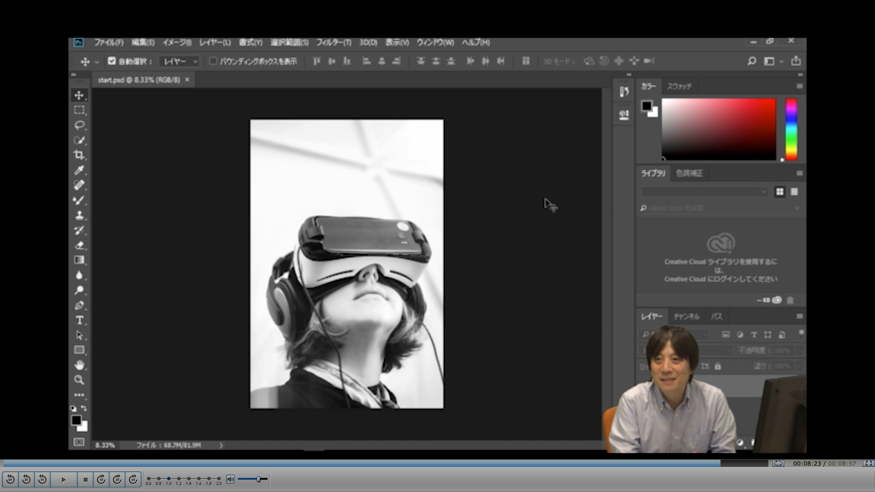The image size is (875, 492).
Task: Select the Path Selection tool
Action: coord(79,335)
